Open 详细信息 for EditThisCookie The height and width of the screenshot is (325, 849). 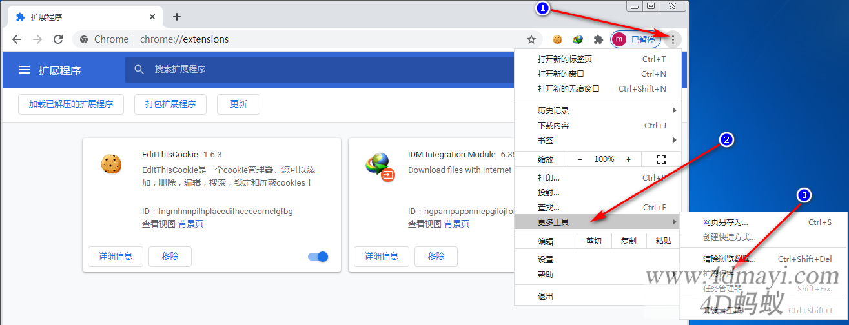pos(116,256)
